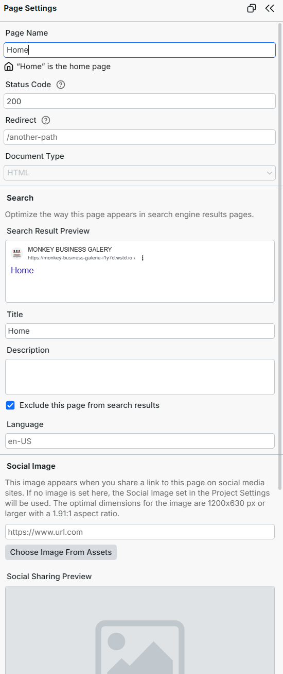Click the site favicon in search preview
Viewport: 283px width, 674px height.
point(17,253)
